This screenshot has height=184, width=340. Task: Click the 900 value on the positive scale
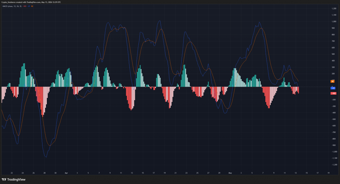(333, 28)
